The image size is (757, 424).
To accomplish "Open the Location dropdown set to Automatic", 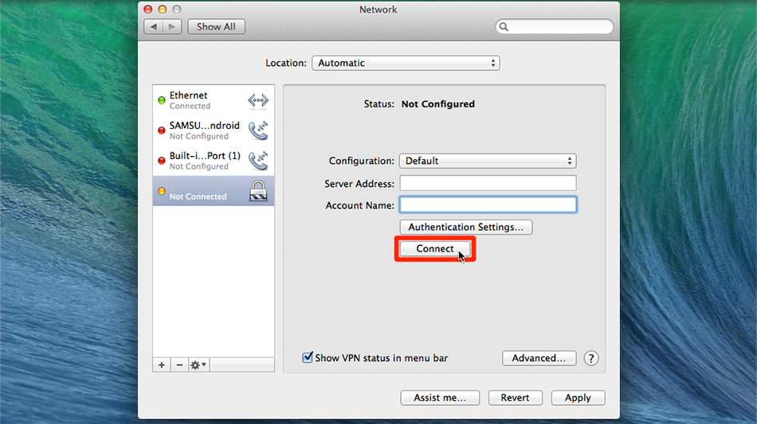I will click(405, 63).
